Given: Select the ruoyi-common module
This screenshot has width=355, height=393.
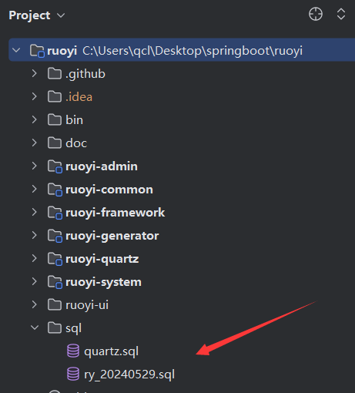Looking at the screenshot, I should tap(109, 190).
